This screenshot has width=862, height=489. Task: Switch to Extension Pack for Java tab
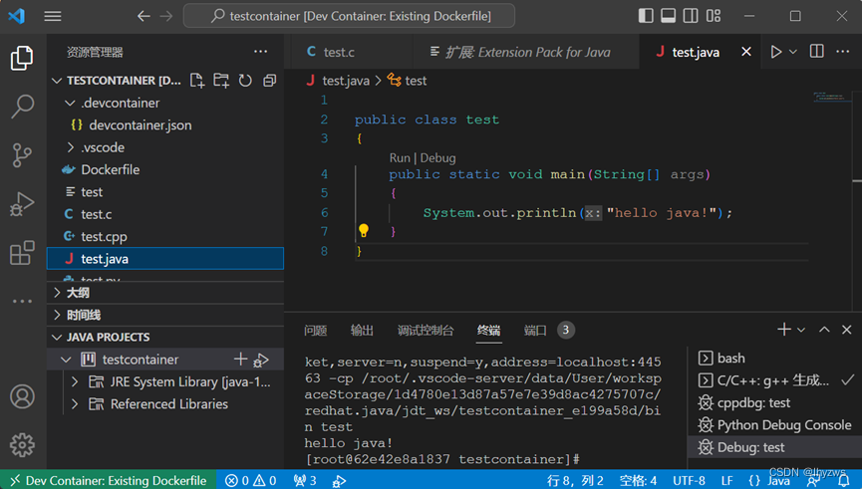(526, 52)
